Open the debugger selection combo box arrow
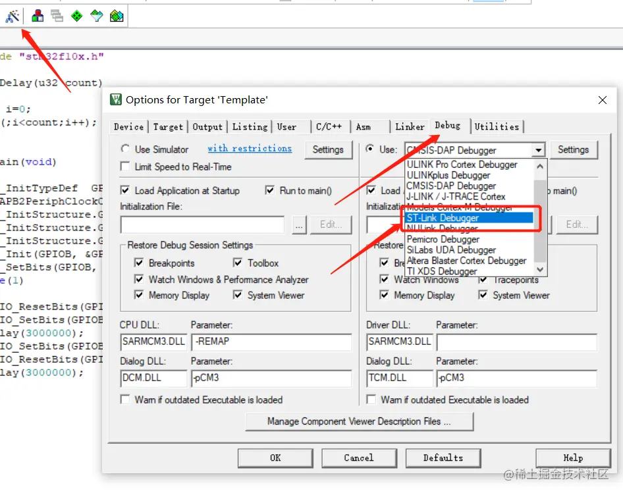Screen dimensions: 623x495 pos(538,150)
